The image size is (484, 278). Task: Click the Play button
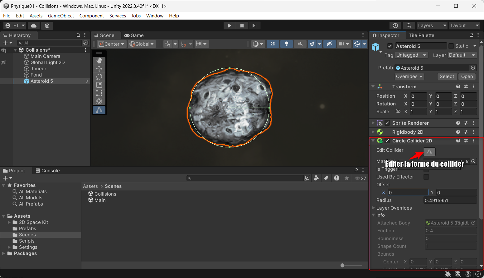(230, 25)
